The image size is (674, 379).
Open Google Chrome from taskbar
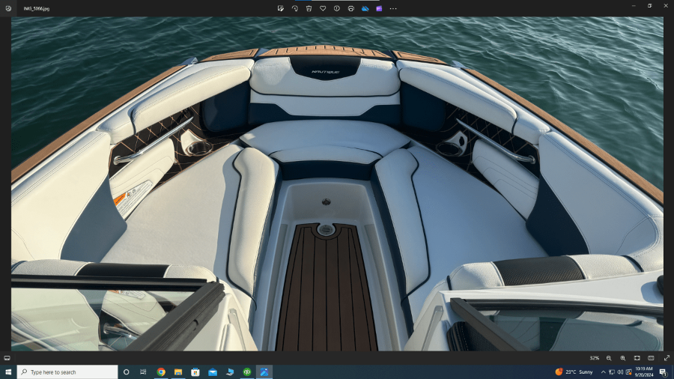161,372
